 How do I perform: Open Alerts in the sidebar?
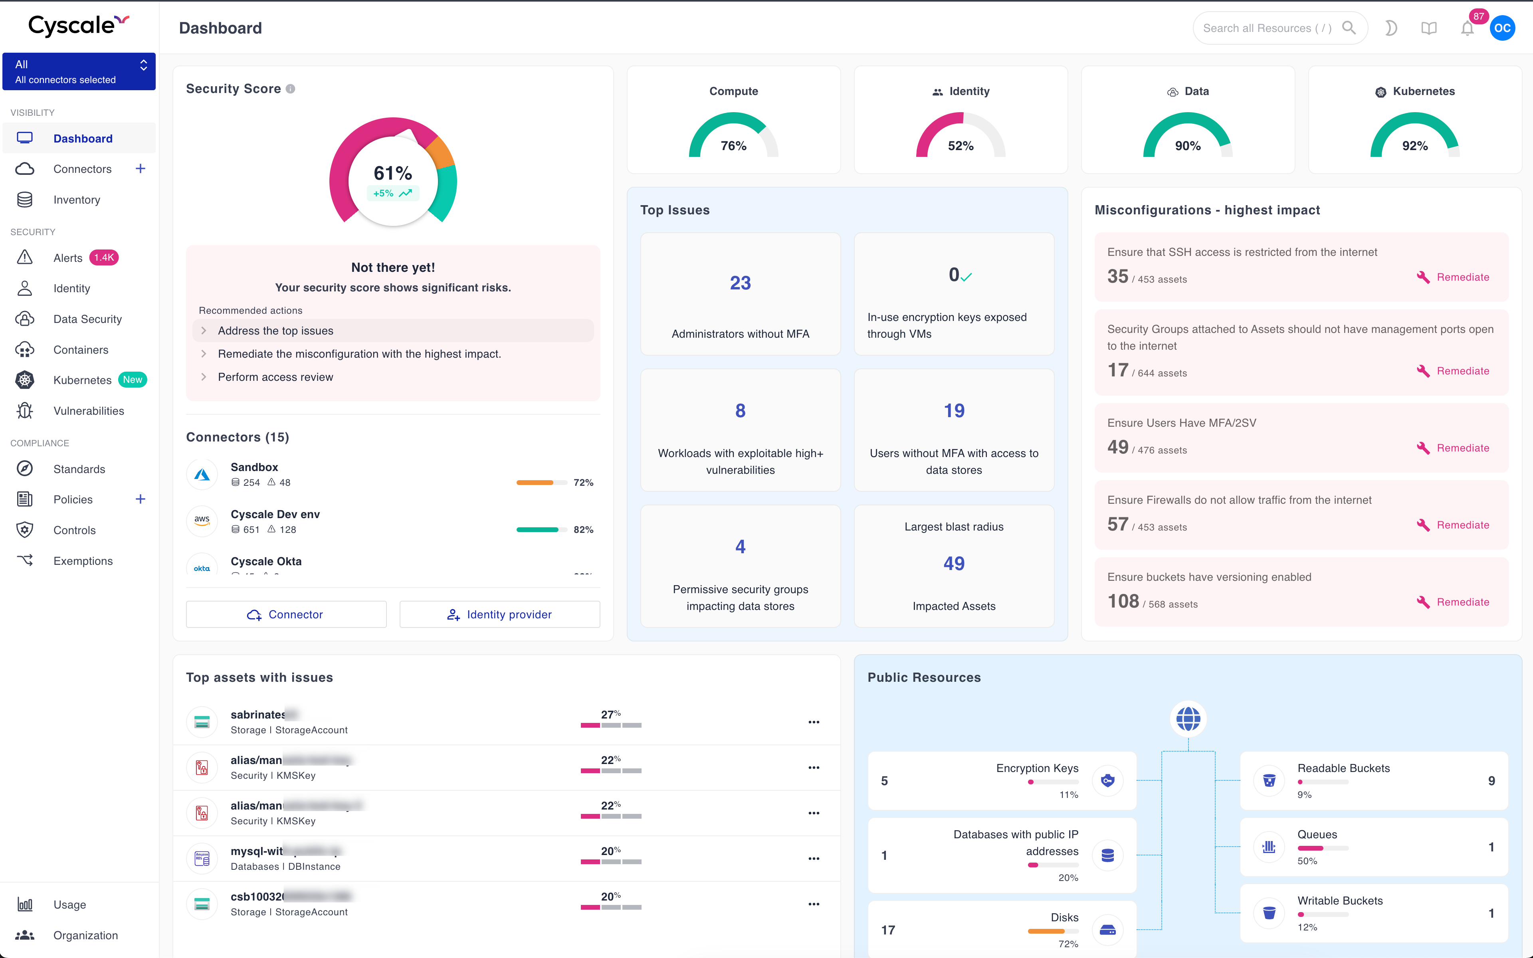coord(68,258)
